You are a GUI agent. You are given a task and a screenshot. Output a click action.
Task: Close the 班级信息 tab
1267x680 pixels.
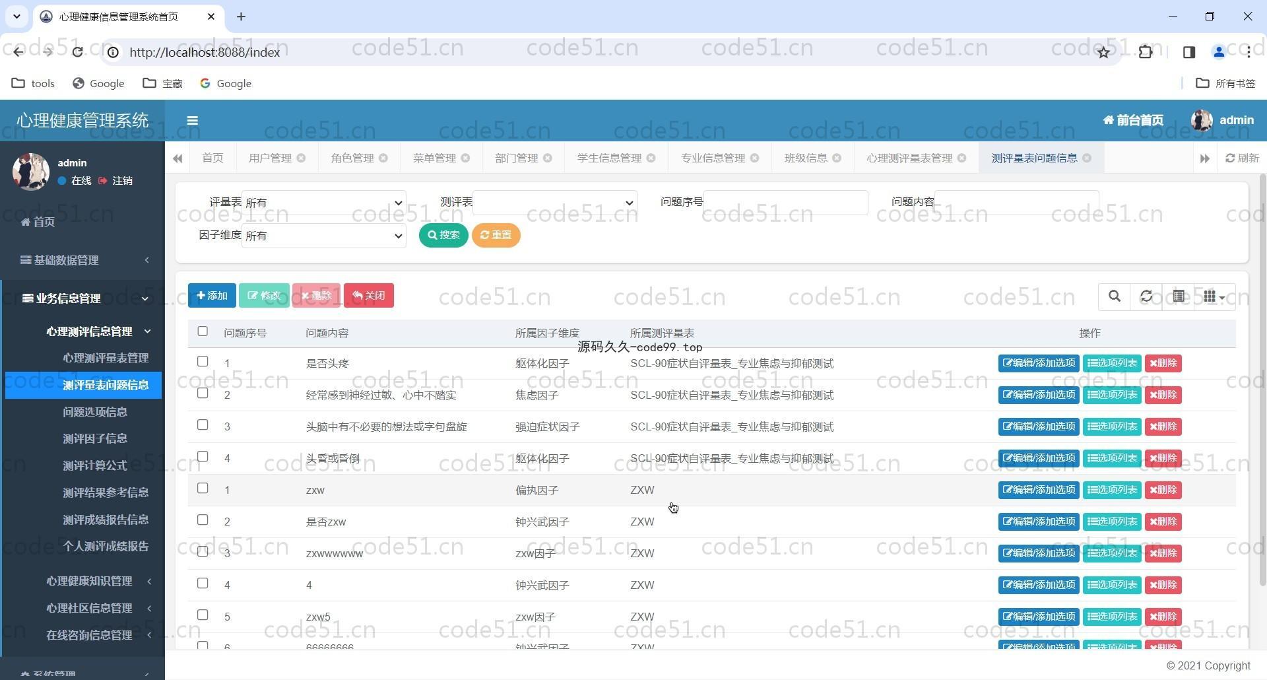point(837,158)
